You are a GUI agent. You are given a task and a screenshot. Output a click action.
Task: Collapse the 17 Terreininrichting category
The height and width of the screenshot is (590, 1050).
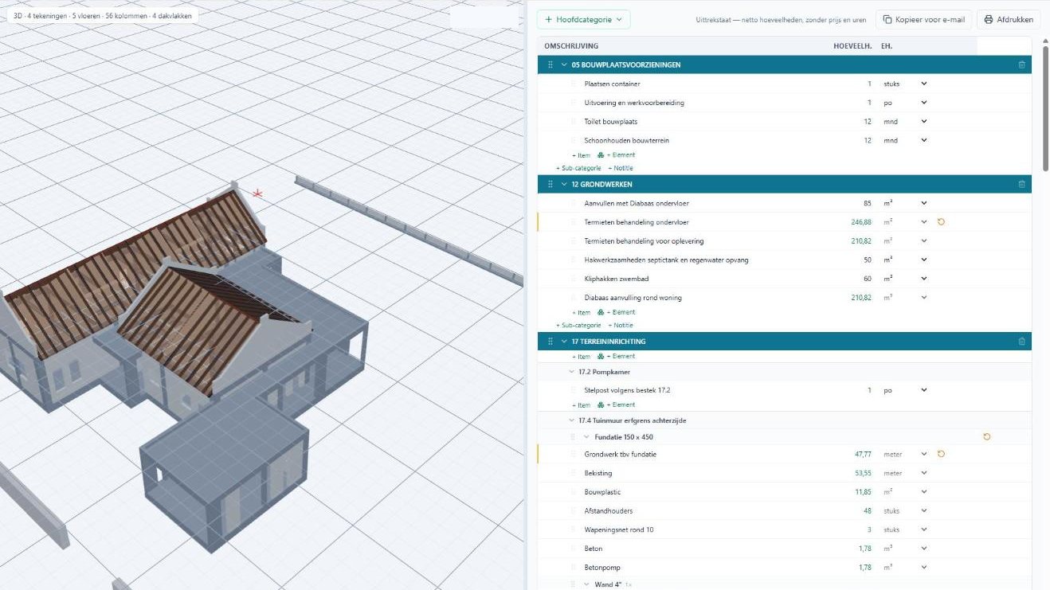pyautogui.click(x=564, y=342)
